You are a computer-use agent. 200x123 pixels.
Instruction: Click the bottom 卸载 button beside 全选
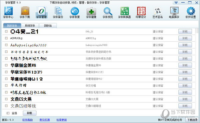coord(30,113)
